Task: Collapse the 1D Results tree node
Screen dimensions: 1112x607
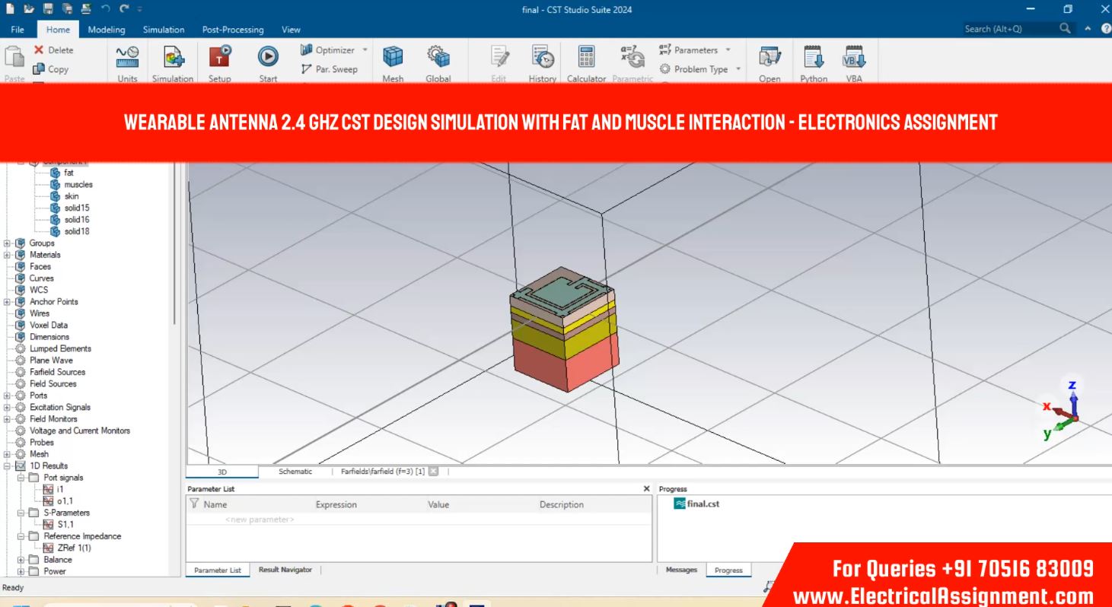Action: pyautogui.click(x=8, y=466)
